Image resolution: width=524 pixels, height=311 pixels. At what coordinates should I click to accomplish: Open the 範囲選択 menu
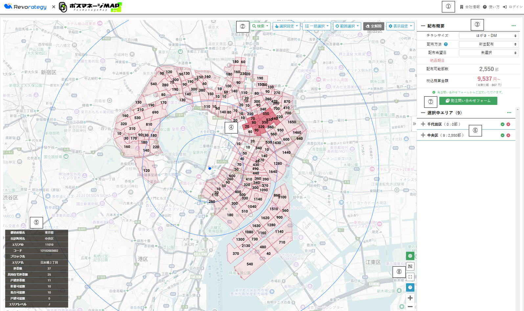[x=347, y=26]
